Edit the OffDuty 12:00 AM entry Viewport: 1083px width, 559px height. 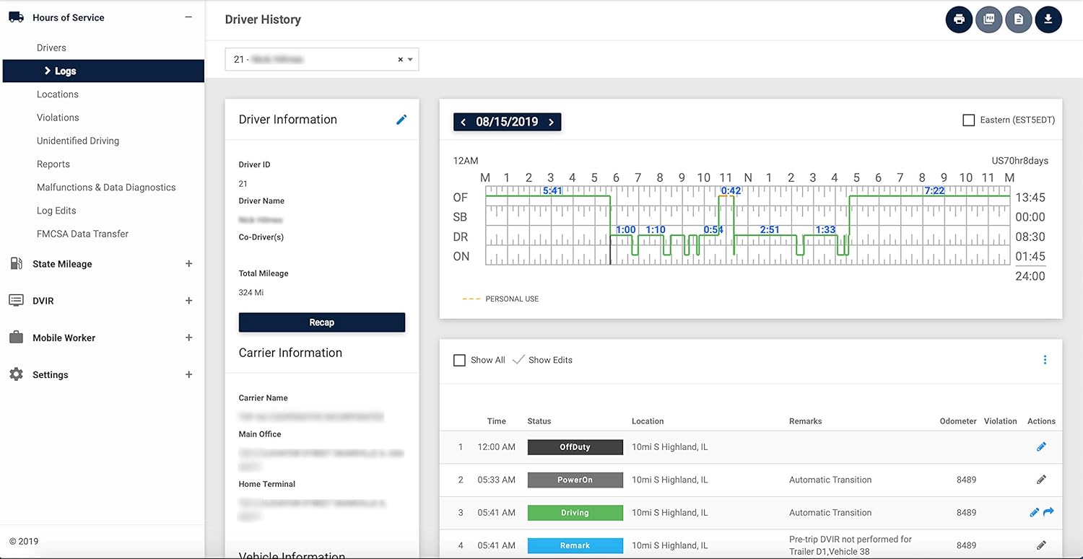(1041, 446)
